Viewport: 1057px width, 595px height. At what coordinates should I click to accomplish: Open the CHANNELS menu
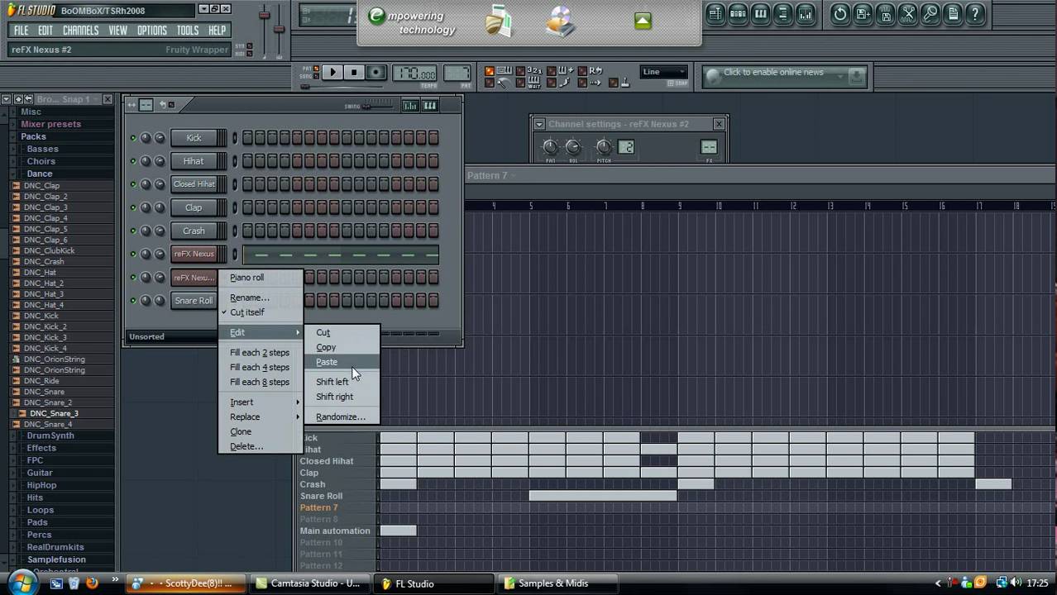[81, 31]
